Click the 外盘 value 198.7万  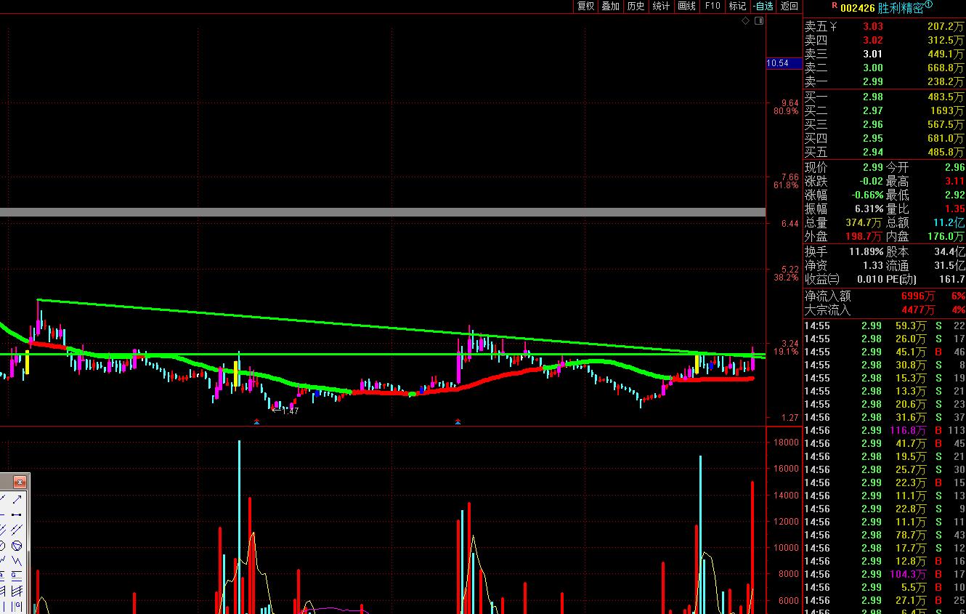[865, 236]
